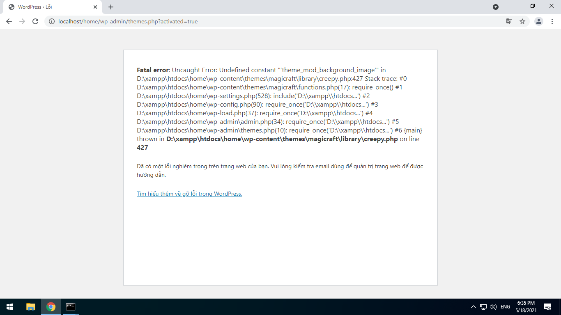Open the tab search dropdown arrow
This screenshot has height=315, width=561.
pos(496,7)
